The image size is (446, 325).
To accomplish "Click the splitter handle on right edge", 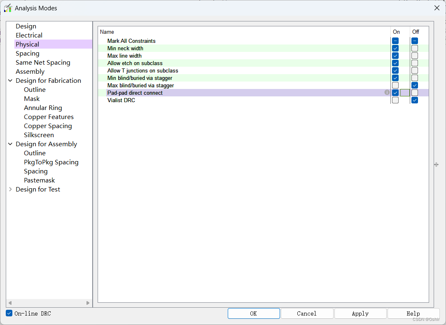I will (x=436, y=164).
